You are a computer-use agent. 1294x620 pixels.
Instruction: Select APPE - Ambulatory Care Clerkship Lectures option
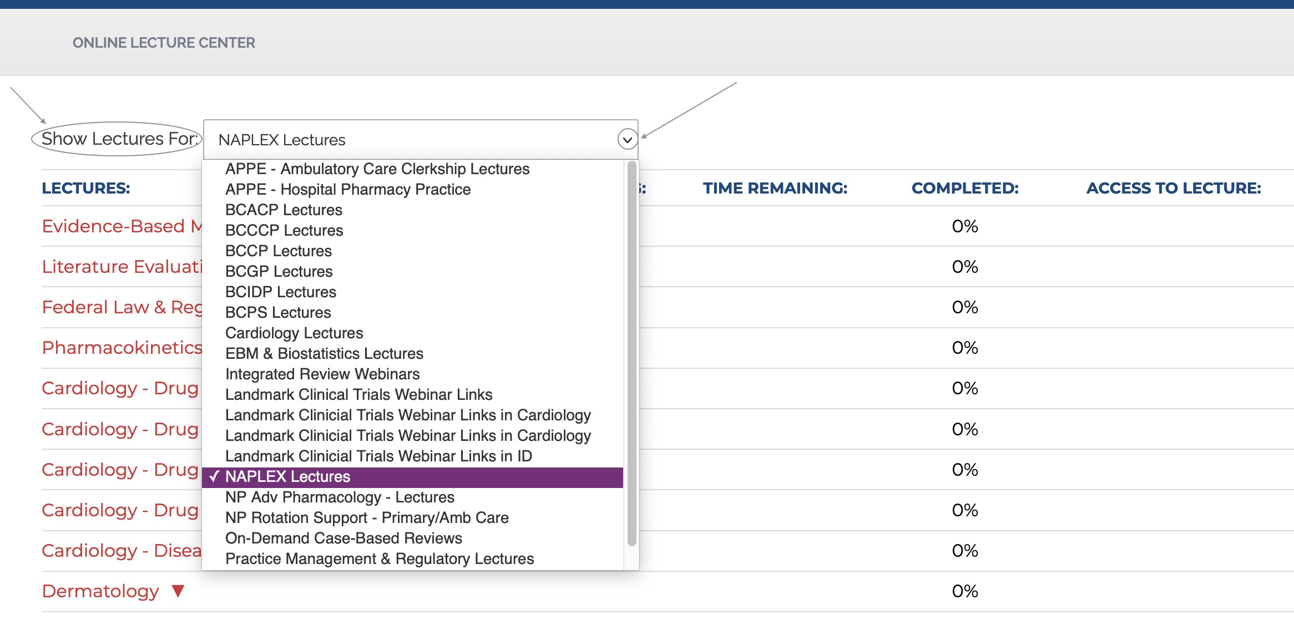pyautogui.click(x=413, y=169)
